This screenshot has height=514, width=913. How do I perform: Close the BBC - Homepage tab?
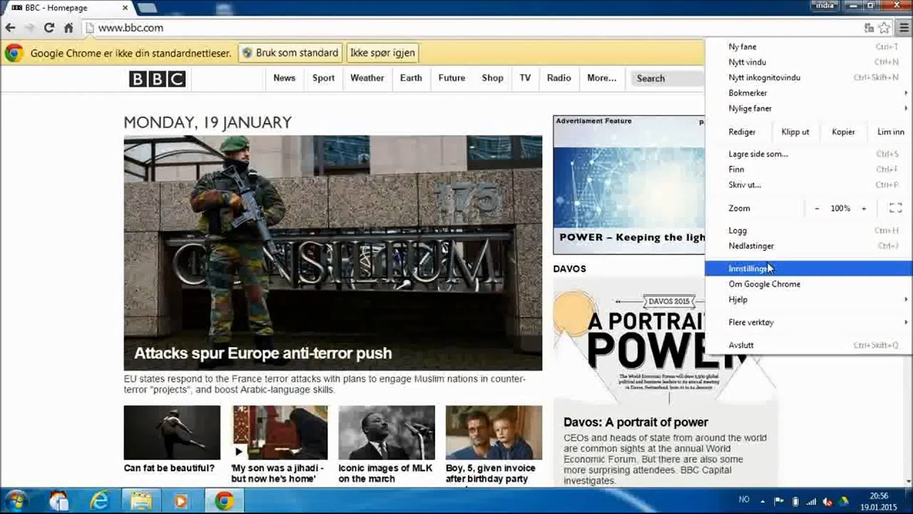tap(126, 8)
